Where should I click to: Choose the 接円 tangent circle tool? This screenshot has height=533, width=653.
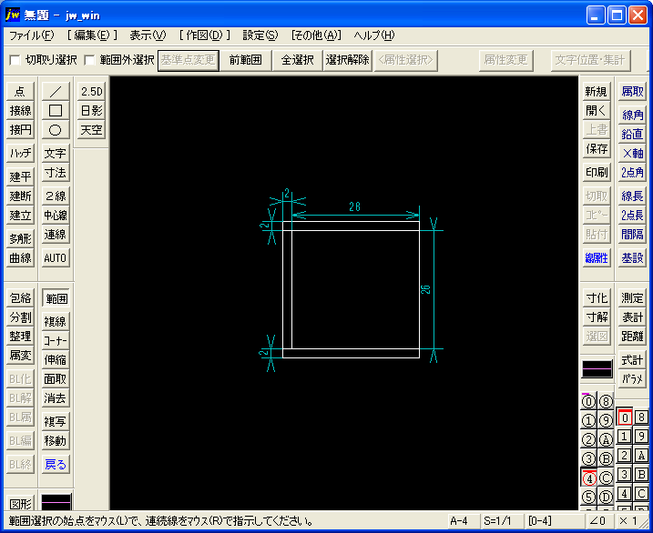20,130
